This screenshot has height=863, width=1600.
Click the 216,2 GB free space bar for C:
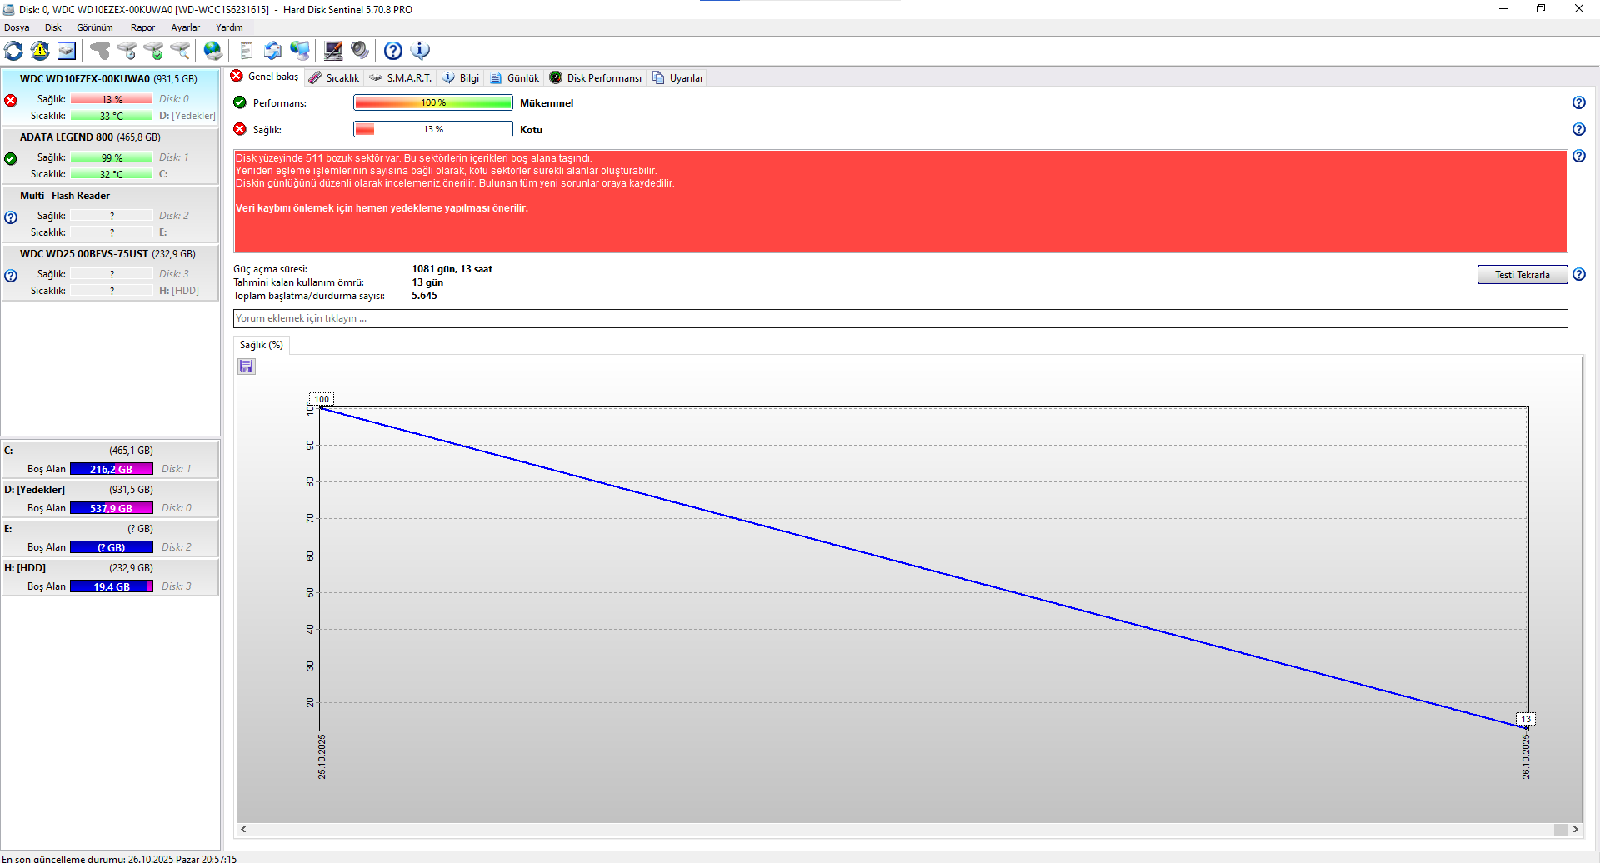point(112,469)
